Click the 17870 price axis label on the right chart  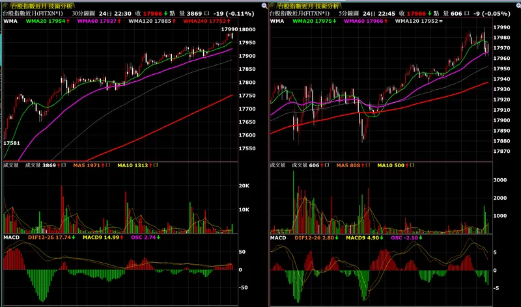point(501,151)
